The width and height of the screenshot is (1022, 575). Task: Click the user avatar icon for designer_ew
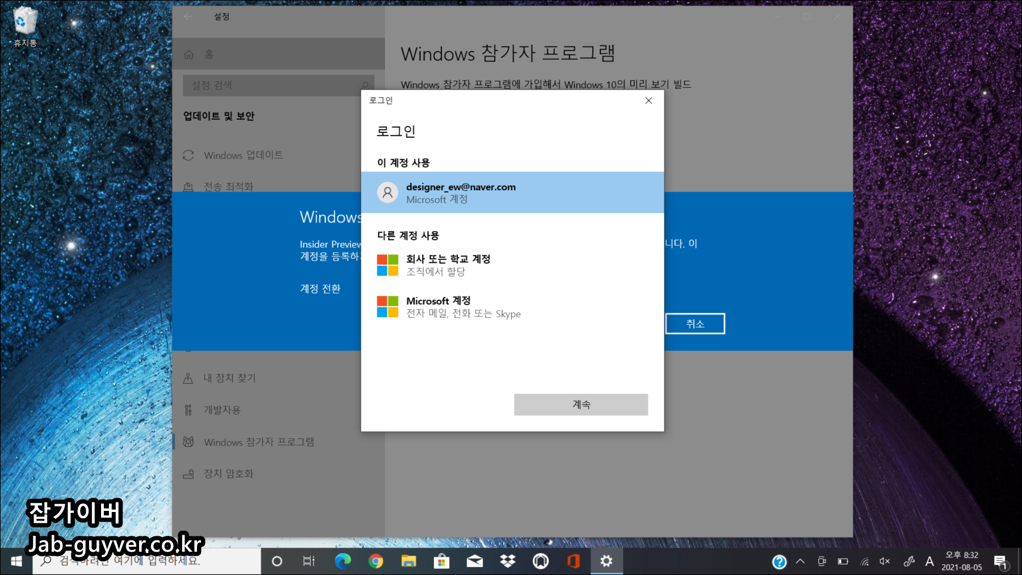pyautogui.click(x=388, y=192)
